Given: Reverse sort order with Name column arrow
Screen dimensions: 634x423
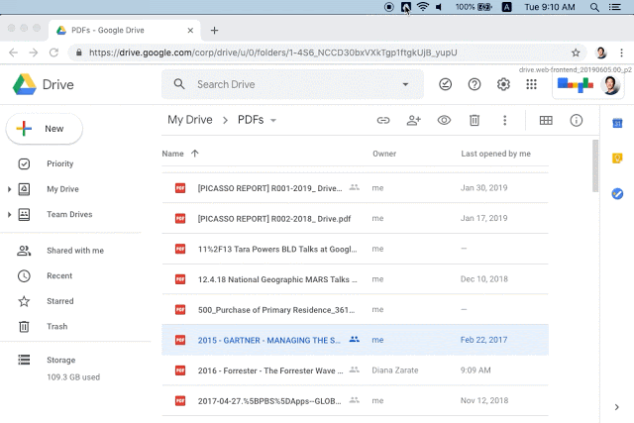Looking at the screenshot, I should 194,154.
